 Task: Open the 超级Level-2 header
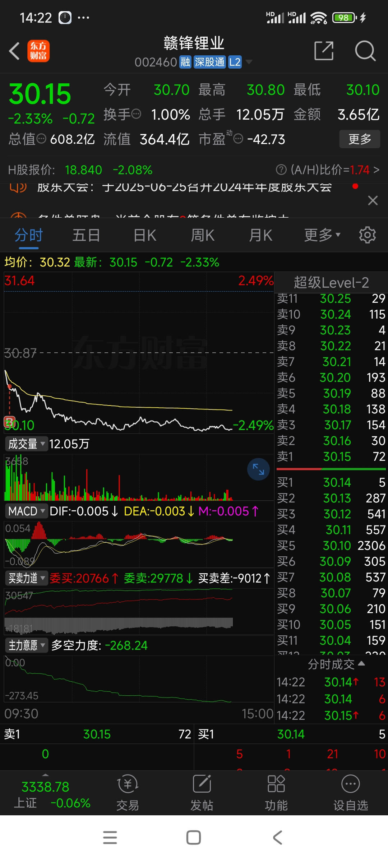coord(331,282)
